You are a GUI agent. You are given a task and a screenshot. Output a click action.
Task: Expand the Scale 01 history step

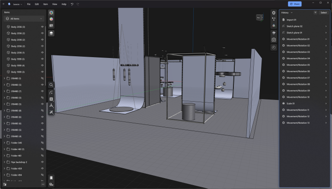(326, 103)
